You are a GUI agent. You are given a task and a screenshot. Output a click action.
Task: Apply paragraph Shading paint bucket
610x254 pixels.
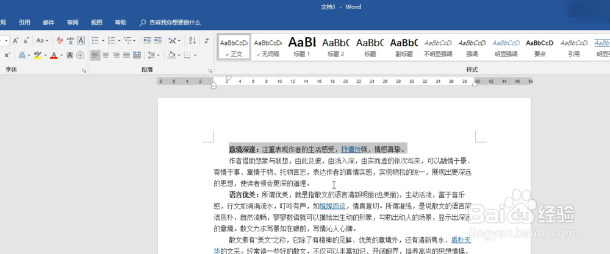171,55
